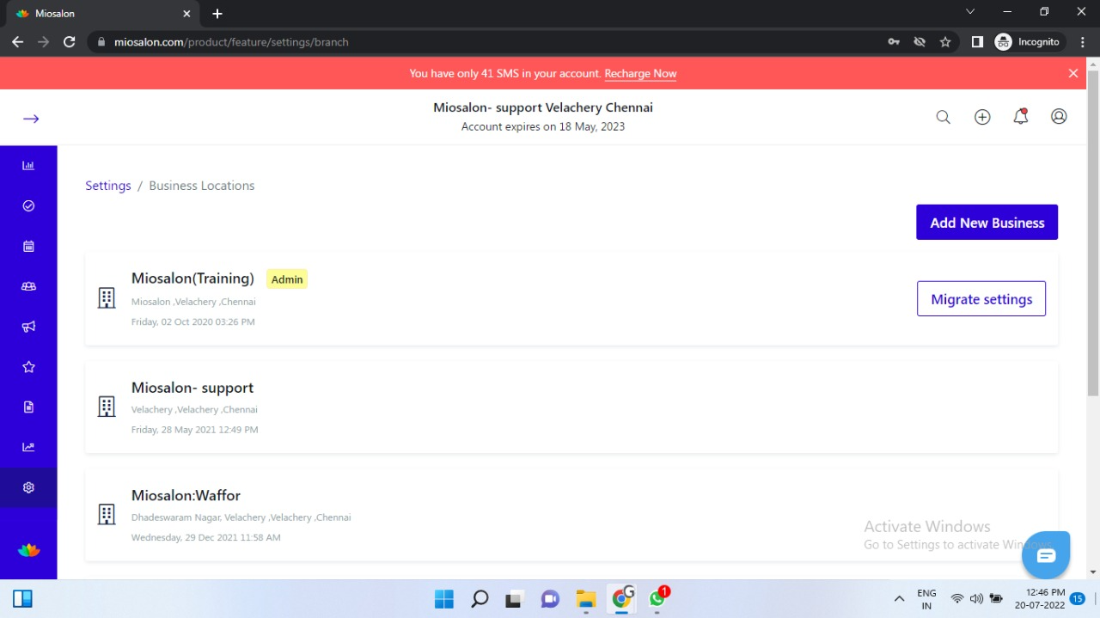Open the search magnifier in header

pos(943,117)
